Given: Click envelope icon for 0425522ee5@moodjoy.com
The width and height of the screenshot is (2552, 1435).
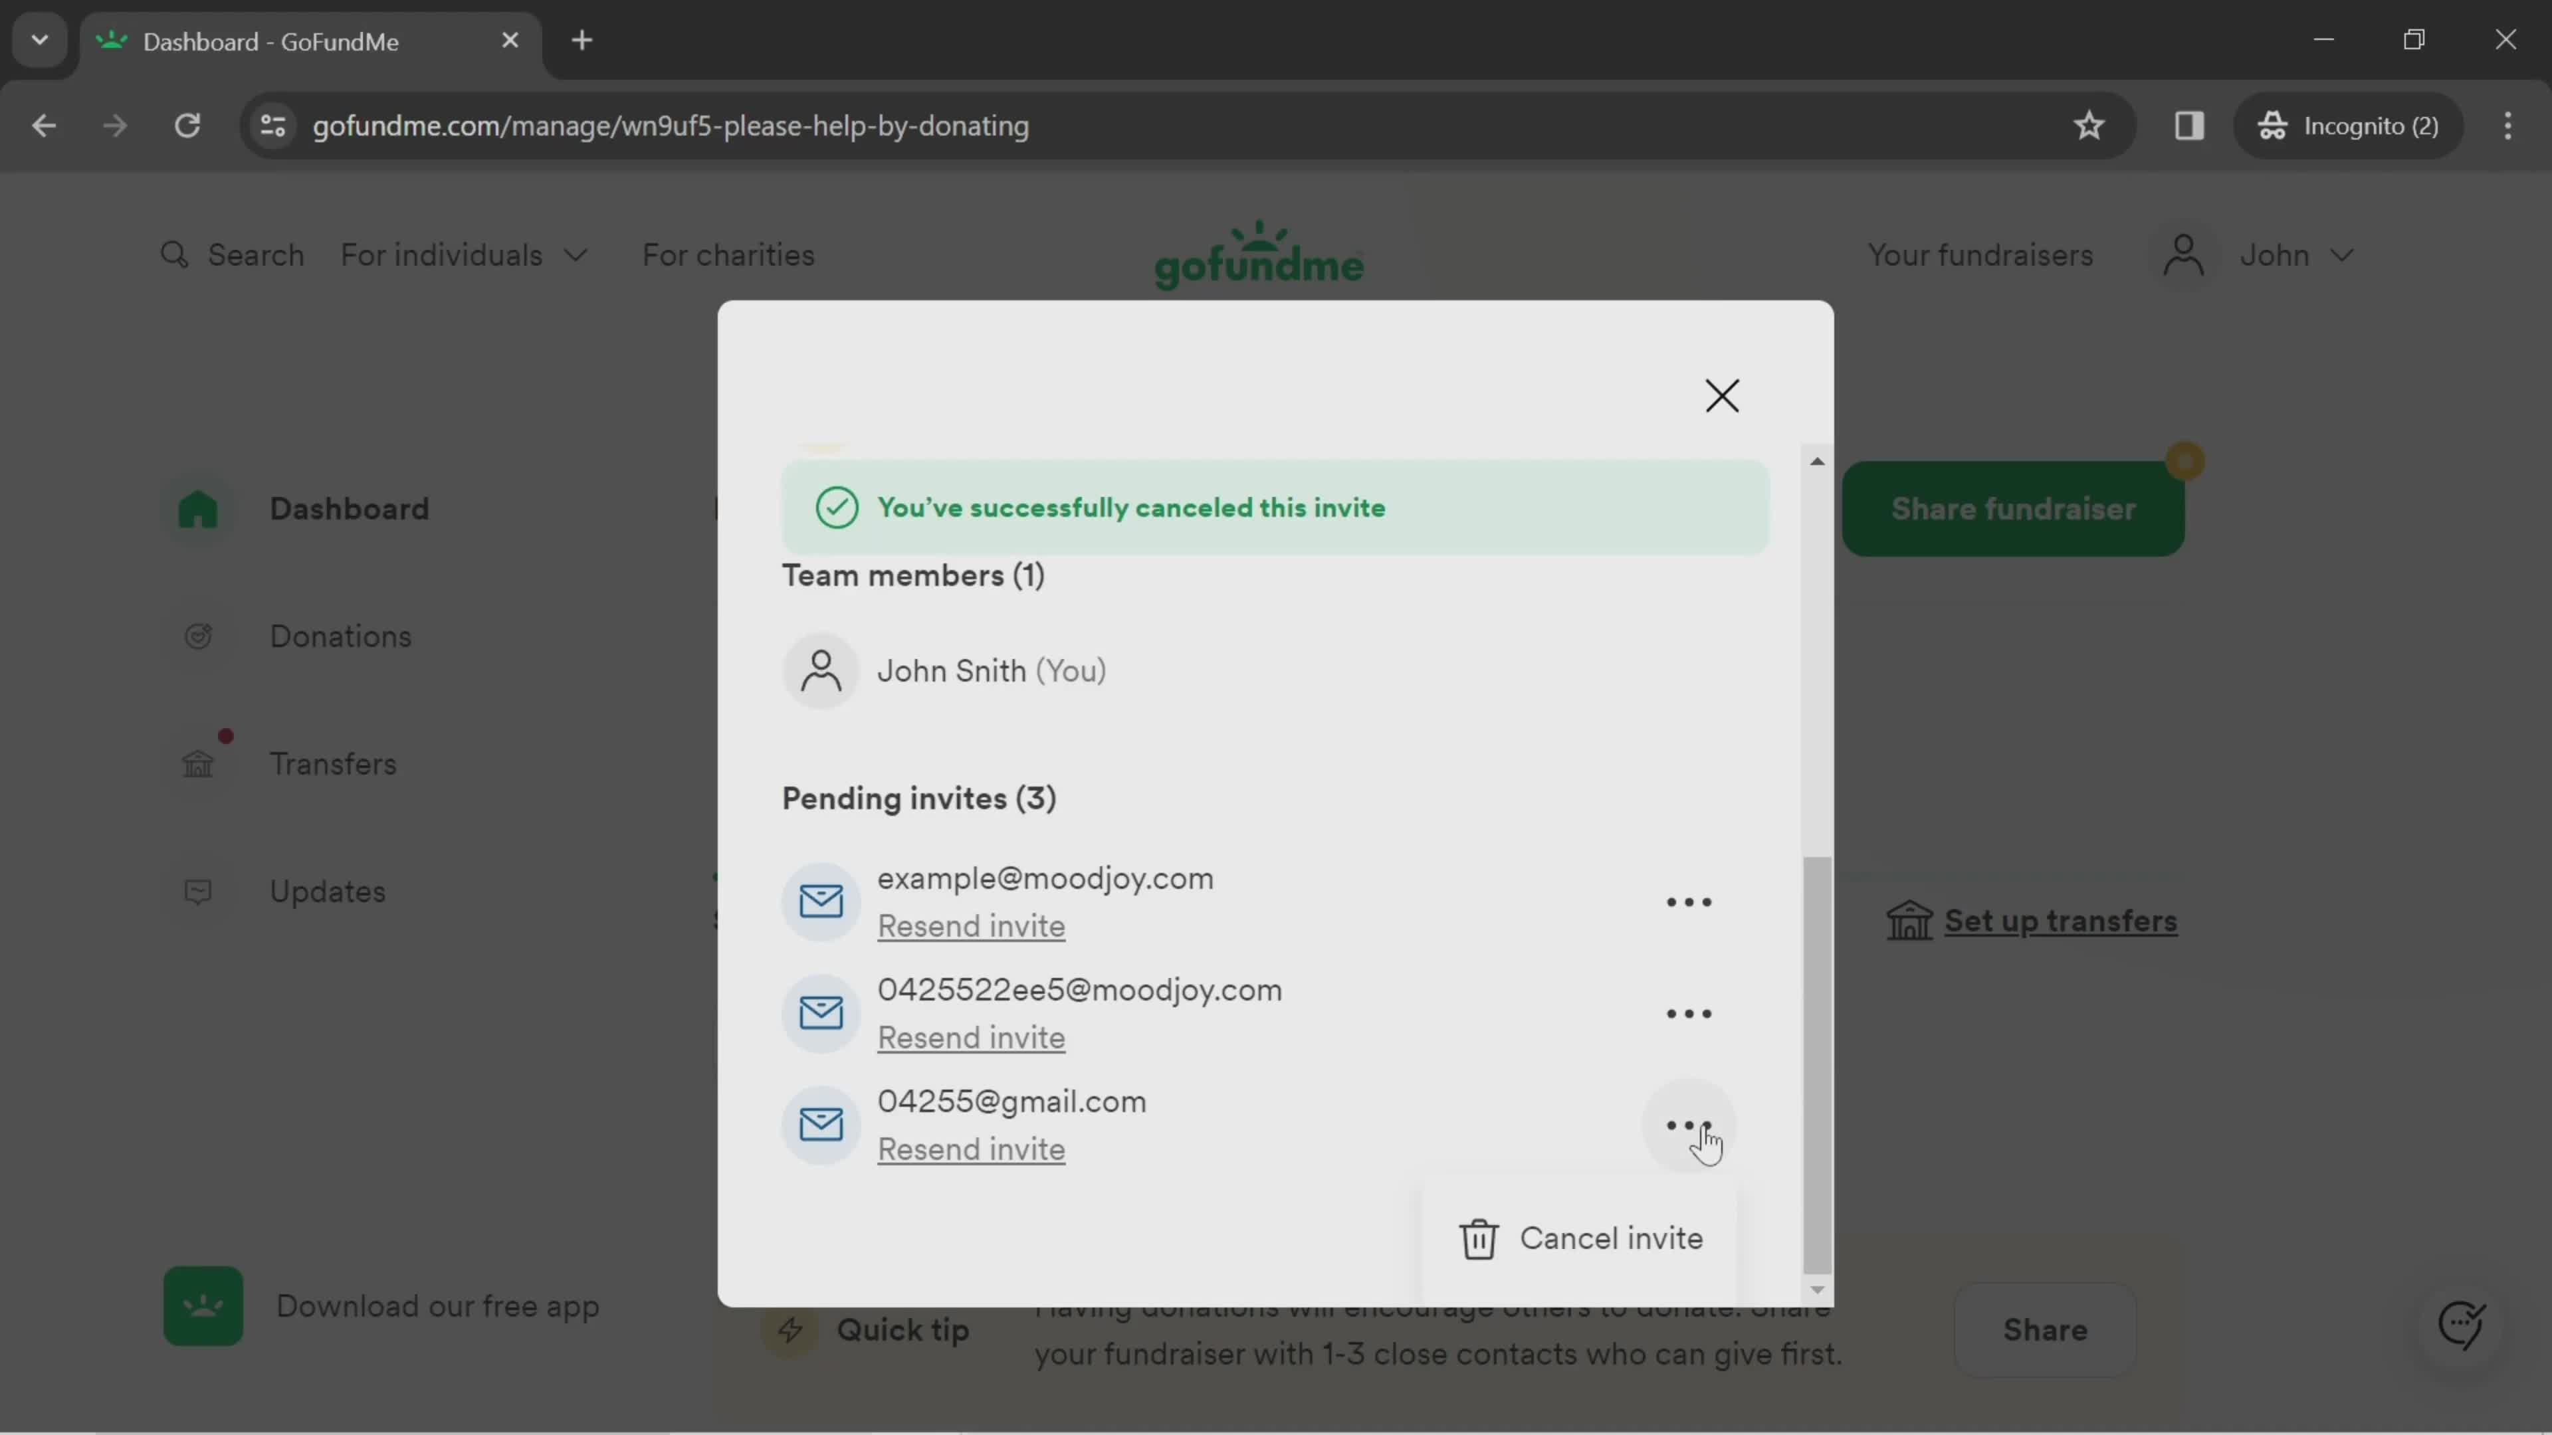Looking at the screenshot, I should [x=820, y=1012].
